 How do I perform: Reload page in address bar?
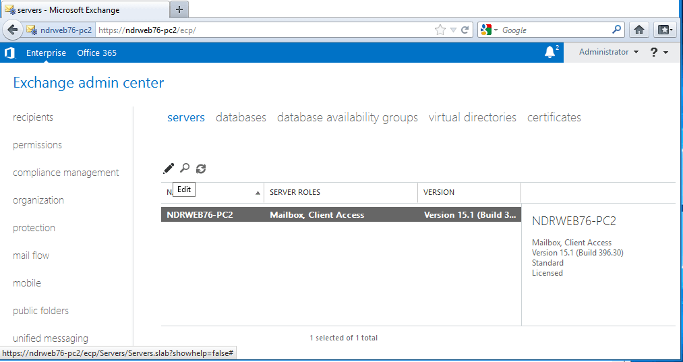(465, 30)
